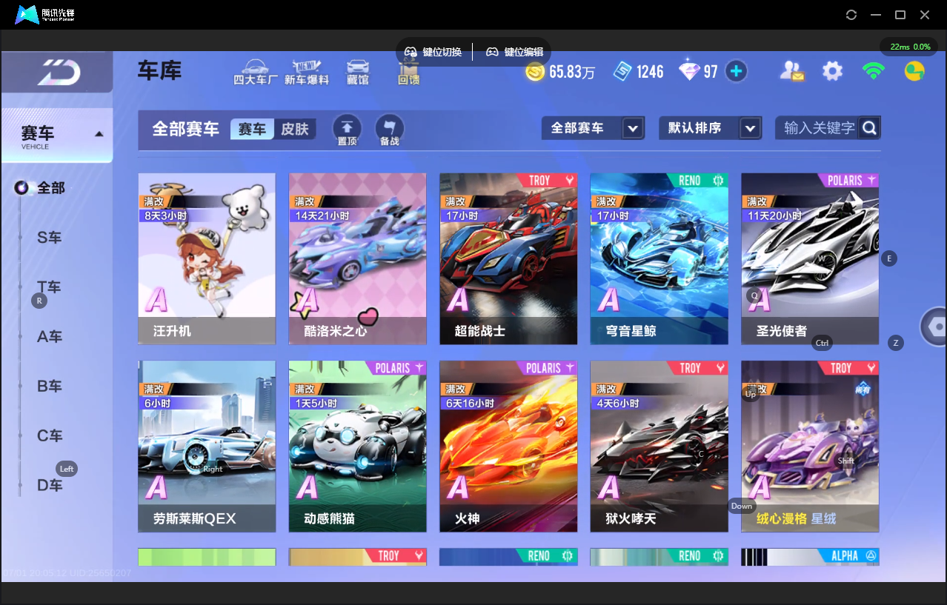The width and height of the screenshot is (947, 605).
Task: Select the 穹音星鲸 car card
Action: click(x=659, y=259)
